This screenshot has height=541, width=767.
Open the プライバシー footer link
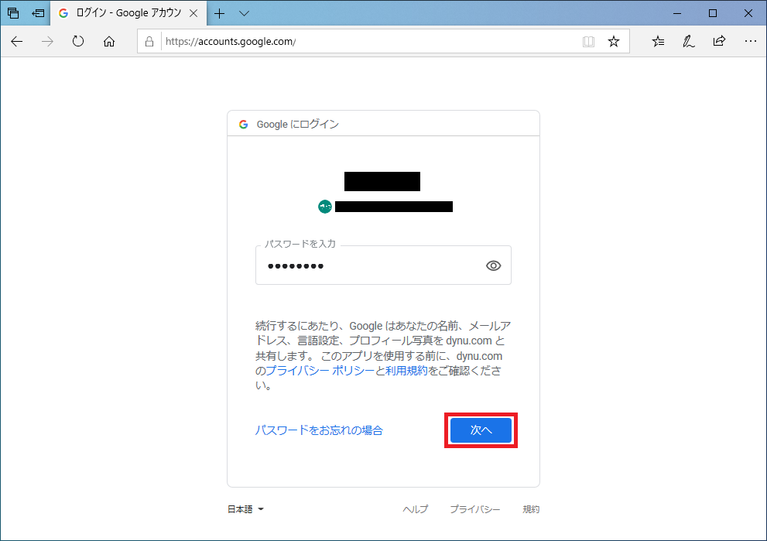coord(475,509)
